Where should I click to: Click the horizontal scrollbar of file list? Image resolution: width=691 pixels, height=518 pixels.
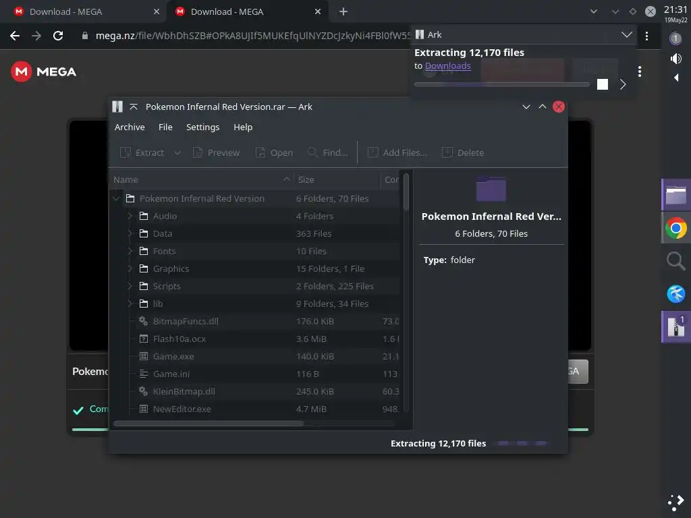(x=209, y=424)
